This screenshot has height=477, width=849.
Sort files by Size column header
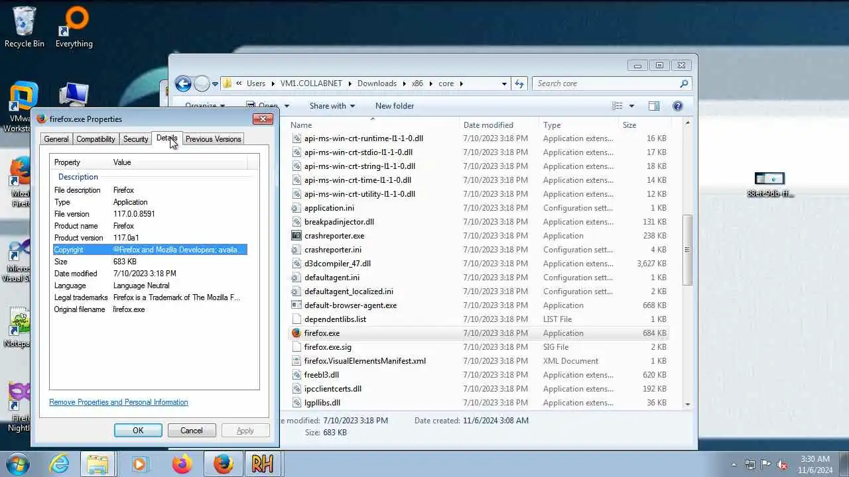pyautogui.click(x=644, y=125)
